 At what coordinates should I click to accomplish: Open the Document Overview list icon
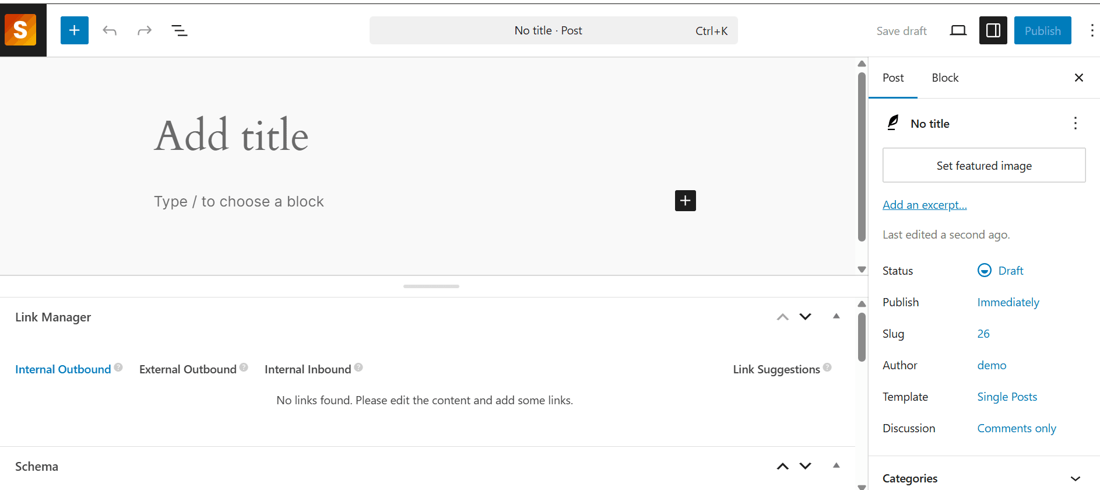tap(180, 30)
